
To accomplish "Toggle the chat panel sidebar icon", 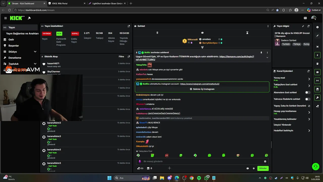I will tap(317, 72).
